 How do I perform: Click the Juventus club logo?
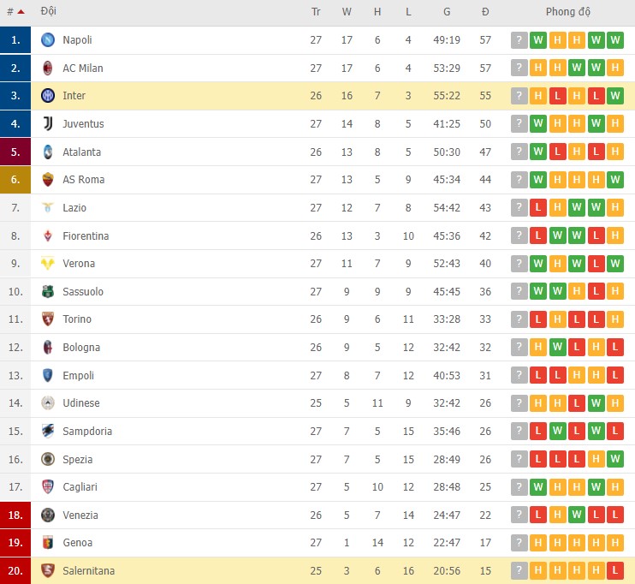click(48, 124)
